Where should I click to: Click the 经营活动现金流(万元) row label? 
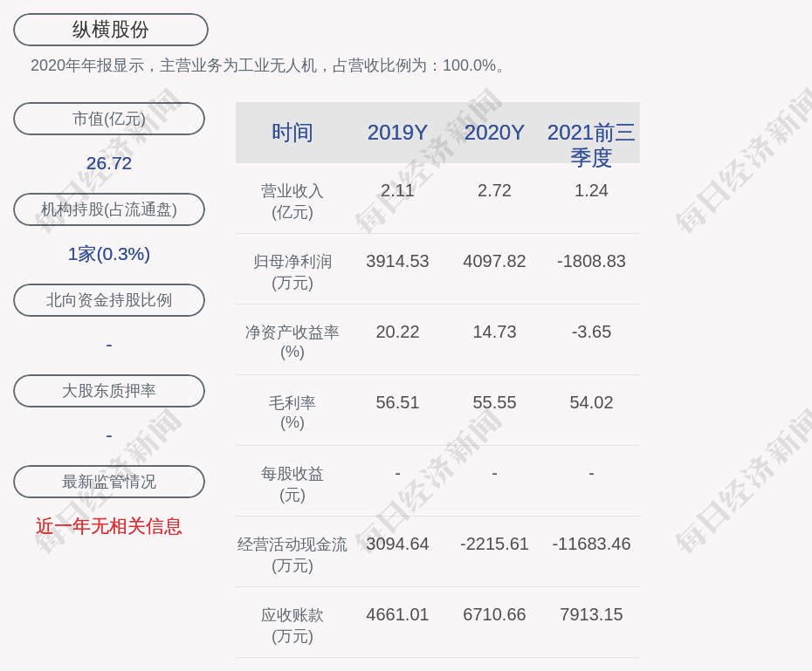point(292,555)
